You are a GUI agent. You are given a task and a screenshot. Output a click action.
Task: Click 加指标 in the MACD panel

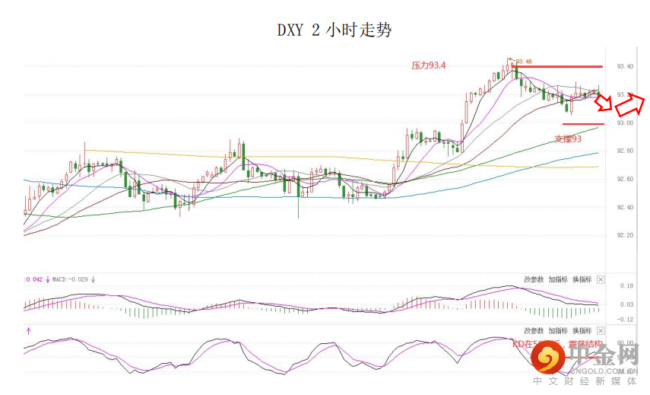(558, 279)
